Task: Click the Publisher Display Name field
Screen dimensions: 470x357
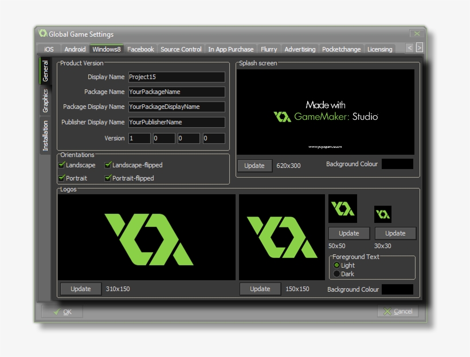Action: point(177,122)
